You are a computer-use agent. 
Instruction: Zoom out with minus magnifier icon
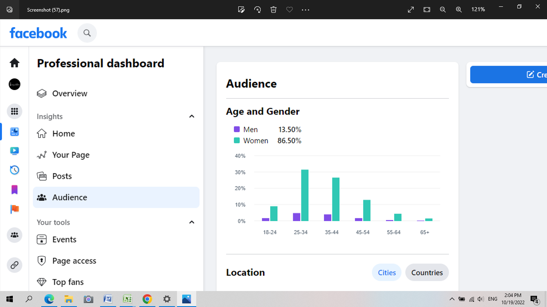(443, 10)
